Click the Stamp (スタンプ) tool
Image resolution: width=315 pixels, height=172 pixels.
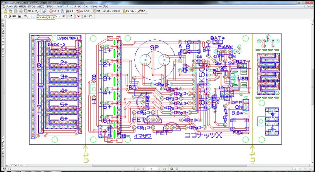[x=56, y=11]
